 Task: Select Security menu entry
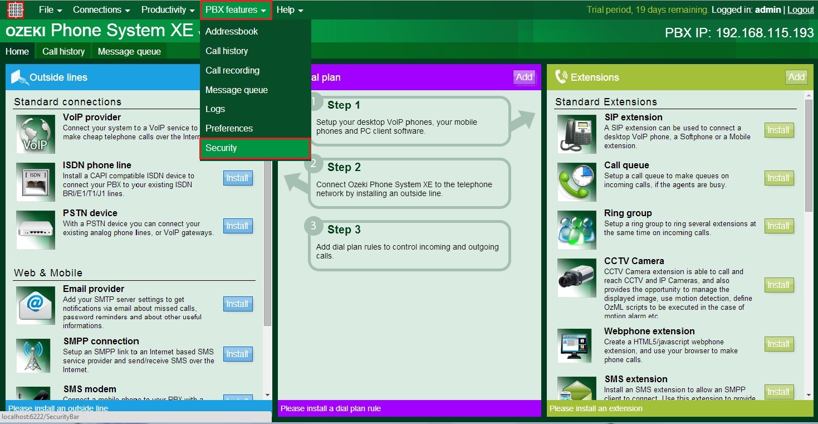(x=256, y=148)
